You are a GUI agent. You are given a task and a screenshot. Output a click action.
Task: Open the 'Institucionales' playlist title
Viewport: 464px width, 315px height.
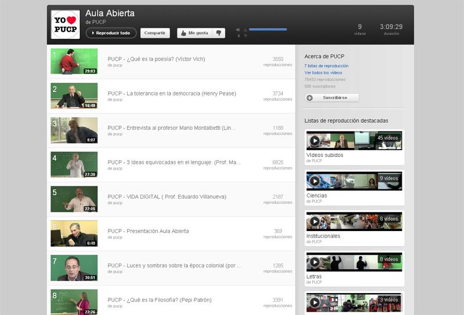pos(323,236)
